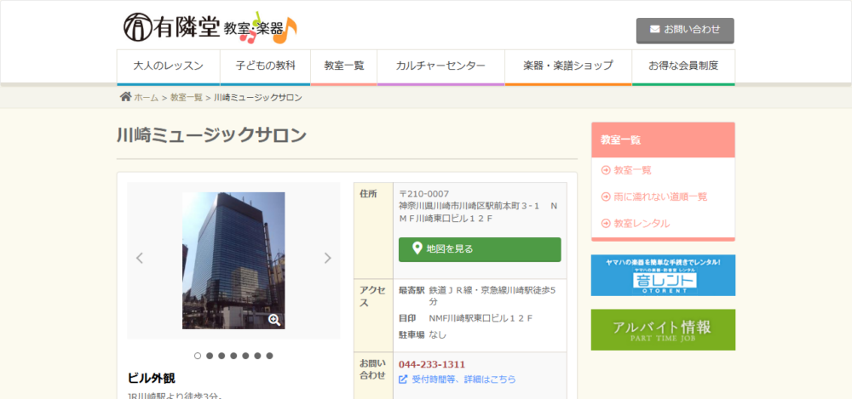852x399 pixels.
Task: Open the 教室一覧 sidebar link
Action: 632,170
